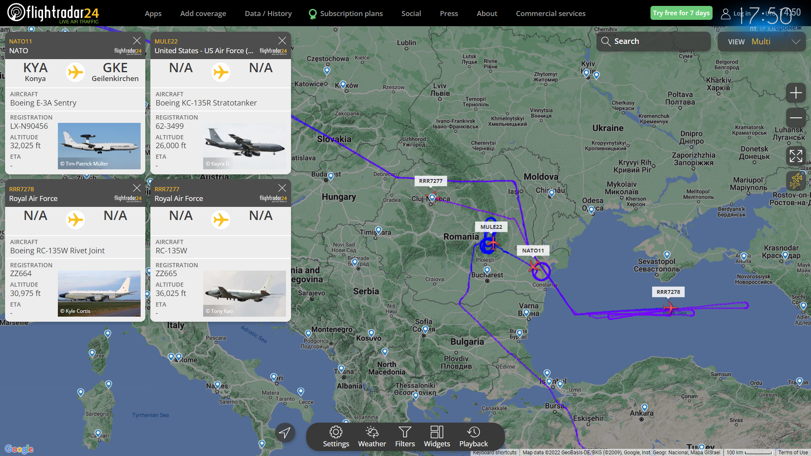This screenshot has width=811, height=456.
Task: Select the NATO11 map label
Action: pyautogui.click(x=533, y=250)
